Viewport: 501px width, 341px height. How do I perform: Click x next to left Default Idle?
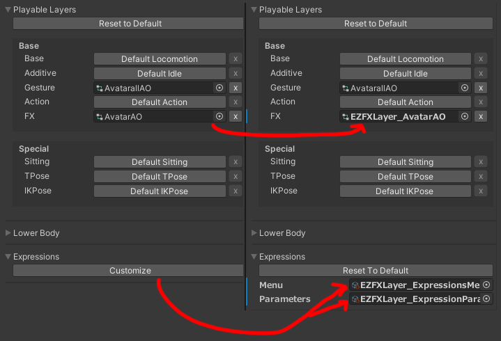coord(236,74)
